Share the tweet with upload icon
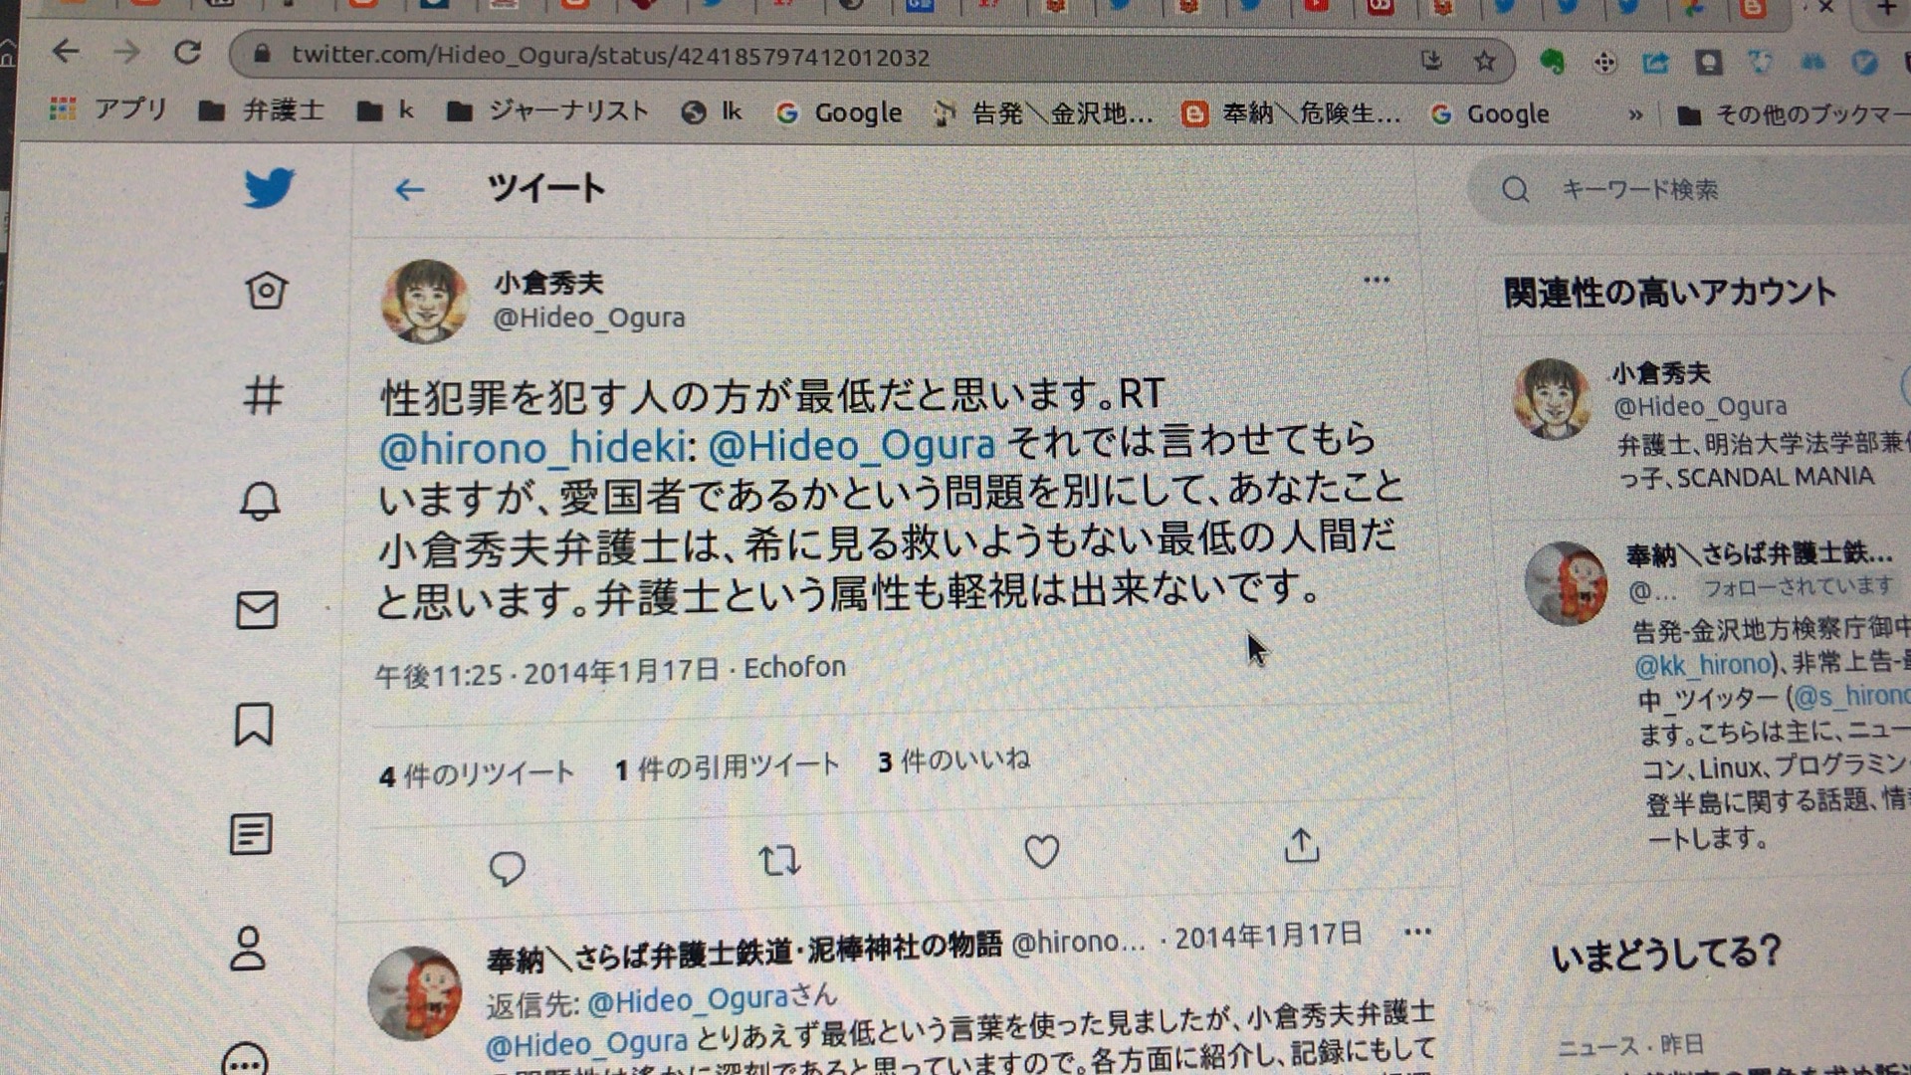This screenshot has height=1075, width=1911. click(1301, 845)
